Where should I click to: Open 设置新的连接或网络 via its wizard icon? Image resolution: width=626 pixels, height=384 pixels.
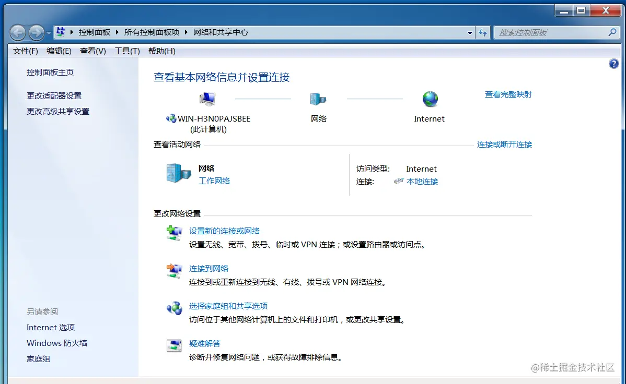(x=174, y=233)
